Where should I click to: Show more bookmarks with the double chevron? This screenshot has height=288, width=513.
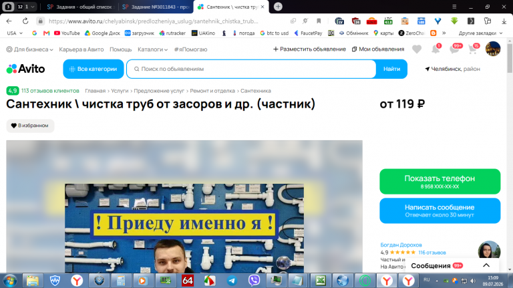pyautogui.click(x=444, y=33)
